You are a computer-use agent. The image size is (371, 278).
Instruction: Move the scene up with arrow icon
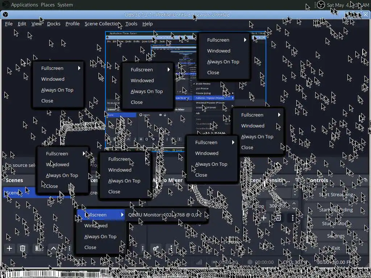[x=54, y=248]
